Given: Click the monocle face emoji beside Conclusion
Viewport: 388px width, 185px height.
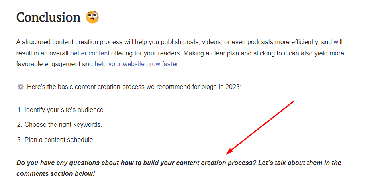Looking at the screenshot, I should click(92, 17).
